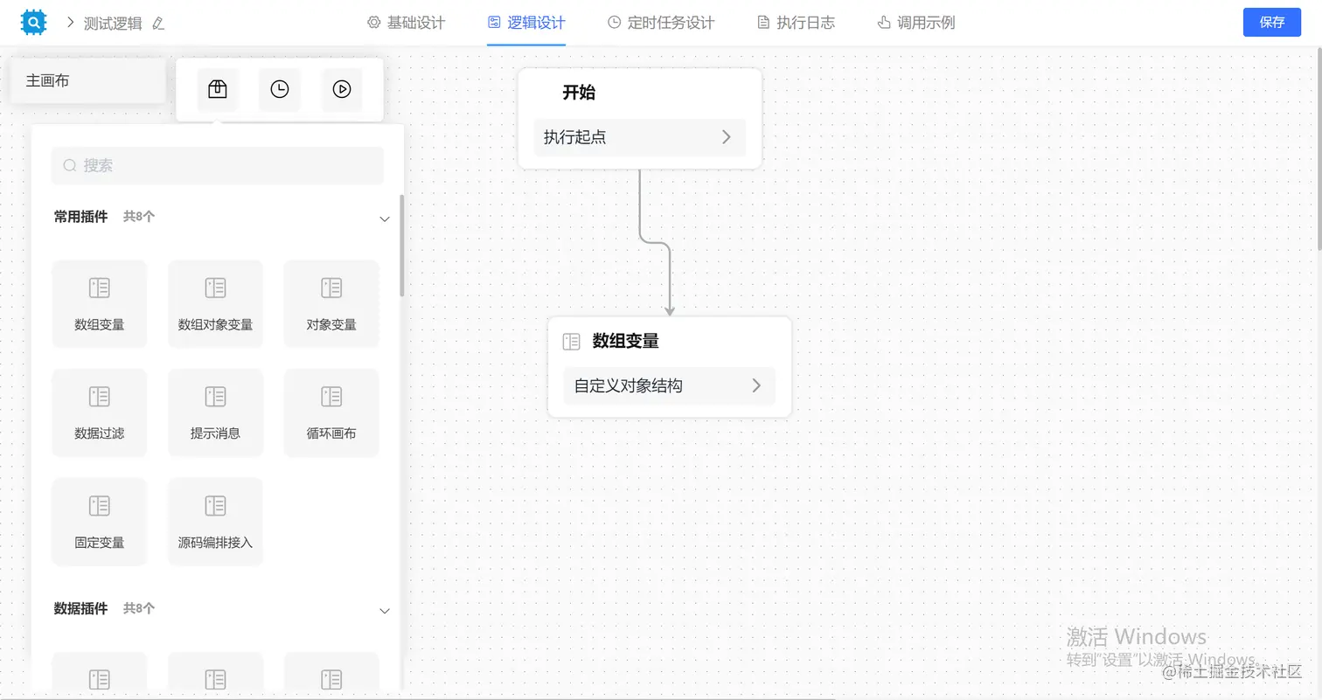Select the 数据过滤 plugin card
The image size is (1322, 700).
click(100, 412)
